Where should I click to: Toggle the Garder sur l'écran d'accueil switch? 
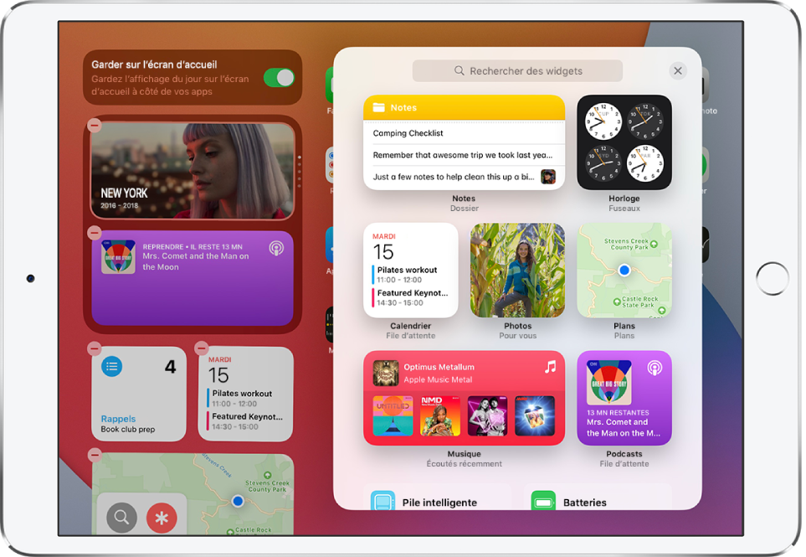click(x=279, y=78)
